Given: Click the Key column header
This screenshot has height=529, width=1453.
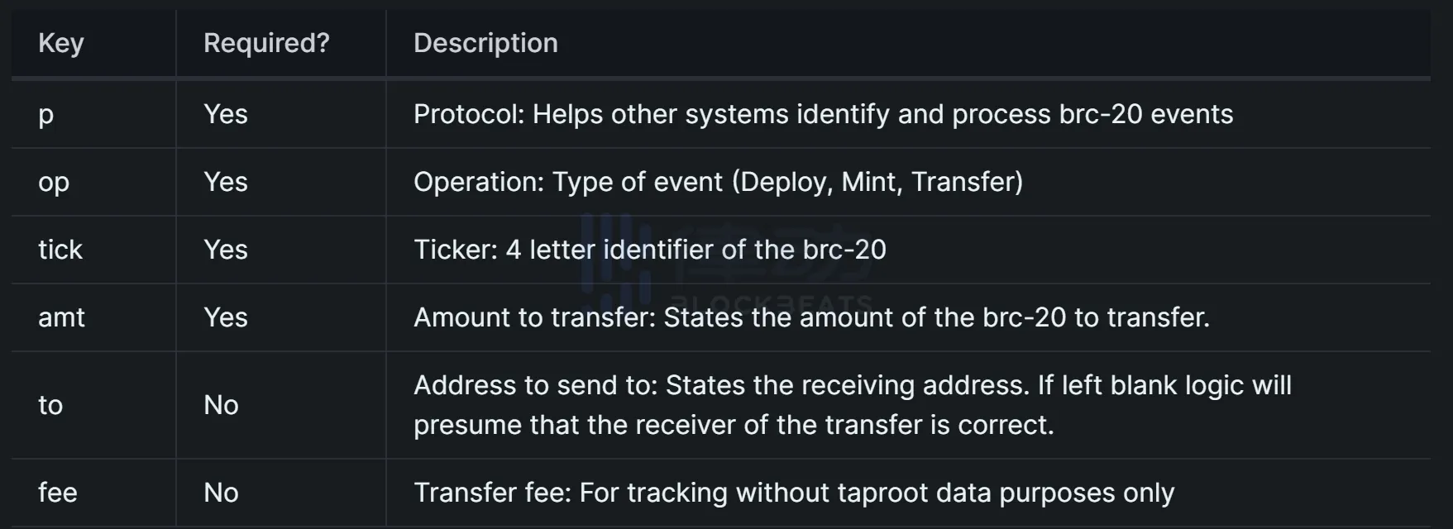Looking at the screenshot, I should click(x=61, y=43).
